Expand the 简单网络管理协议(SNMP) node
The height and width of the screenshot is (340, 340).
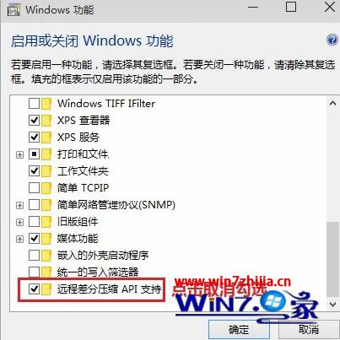tap(19, 205)
